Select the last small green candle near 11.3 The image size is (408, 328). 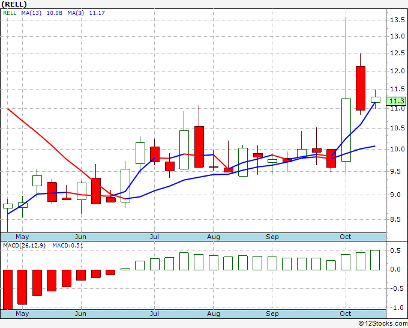[376, 100]
